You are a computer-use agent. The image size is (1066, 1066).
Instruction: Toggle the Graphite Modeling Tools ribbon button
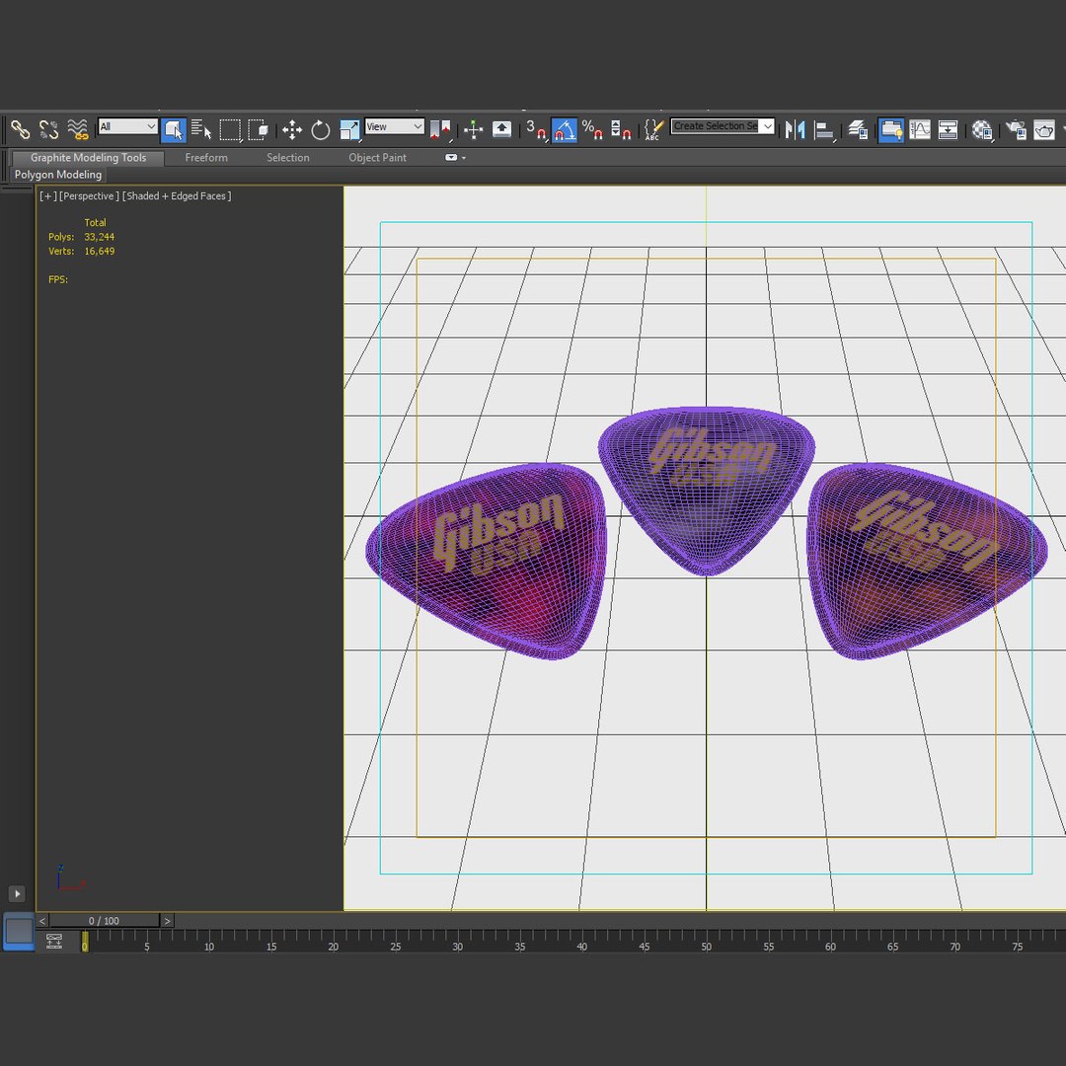(890, 129)
